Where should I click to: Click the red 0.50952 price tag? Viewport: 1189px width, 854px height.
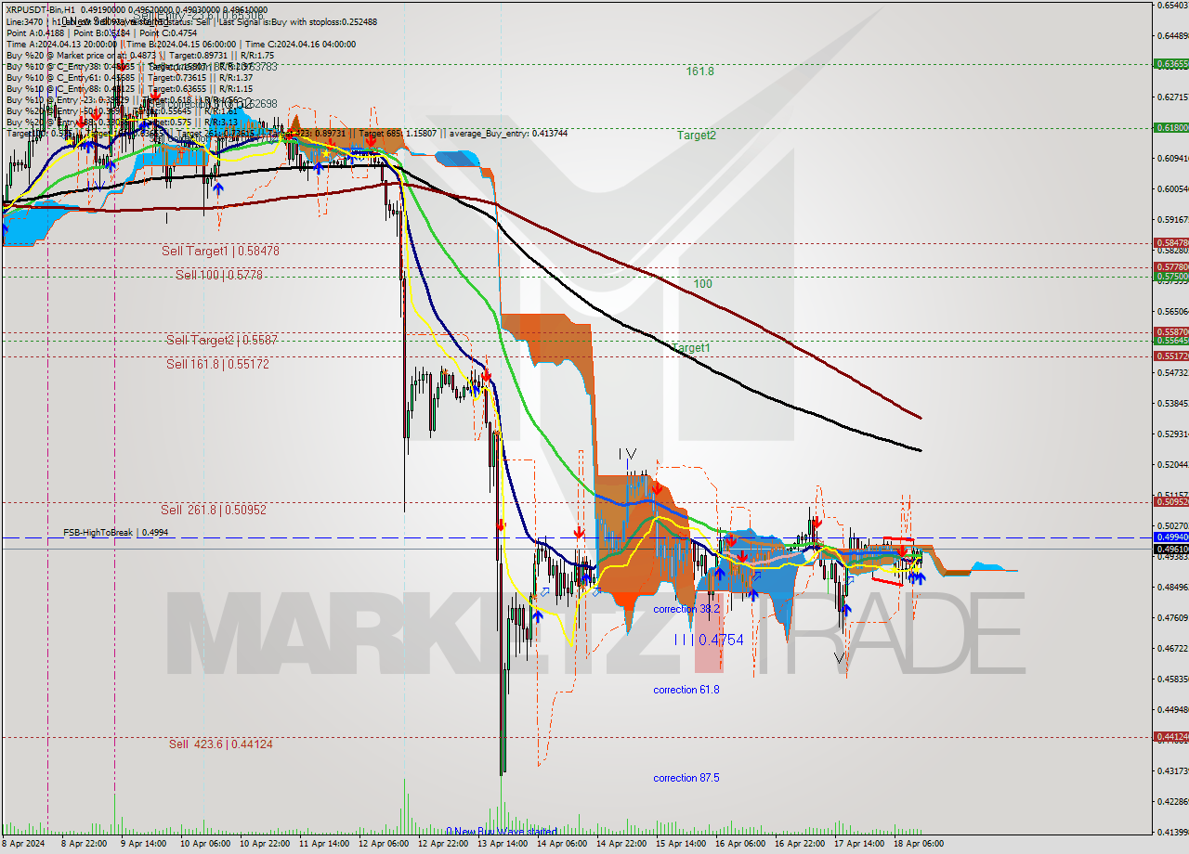point(1170,501)
